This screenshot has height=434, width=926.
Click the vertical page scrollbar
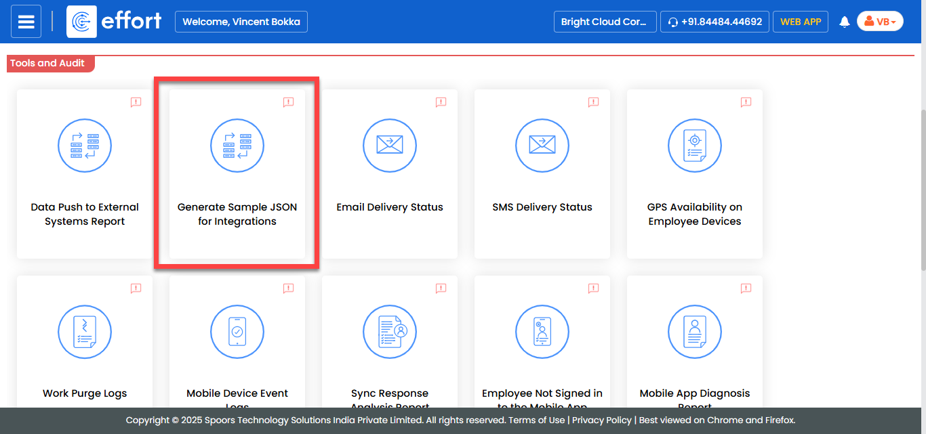tap(922, 190)
